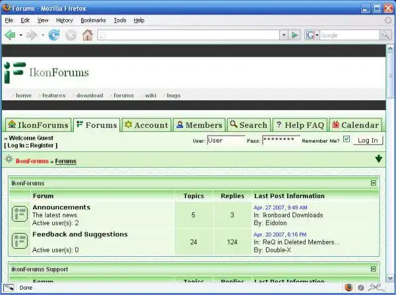This screenshot has width=396, height=295.
Task: Click the Firefox Back arrow button
Action: coord(10,35)
